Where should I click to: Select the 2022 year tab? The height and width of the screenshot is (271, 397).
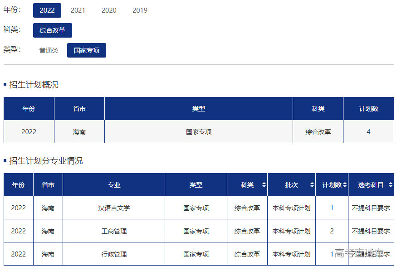click(x=47, y=10)
